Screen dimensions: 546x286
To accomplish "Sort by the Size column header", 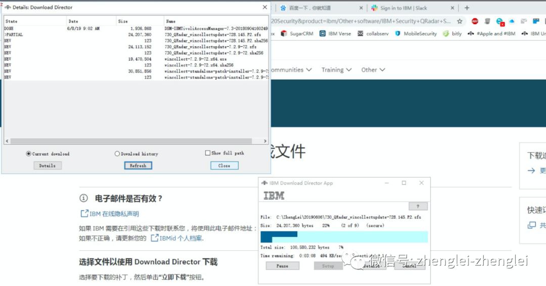I will [140, 21].
